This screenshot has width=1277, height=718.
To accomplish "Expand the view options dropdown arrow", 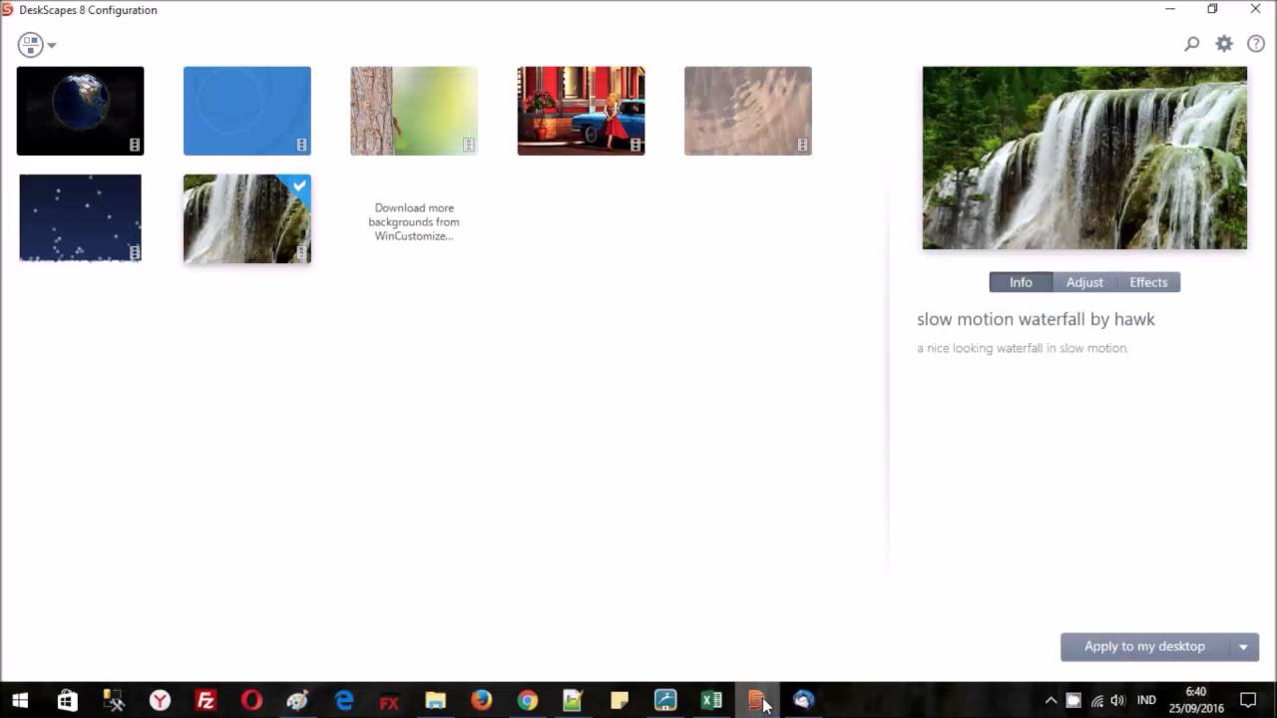I will (51, 44).
